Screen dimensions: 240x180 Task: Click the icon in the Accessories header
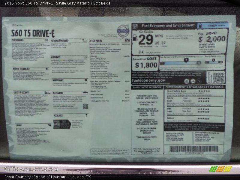[x=85, y=92]
